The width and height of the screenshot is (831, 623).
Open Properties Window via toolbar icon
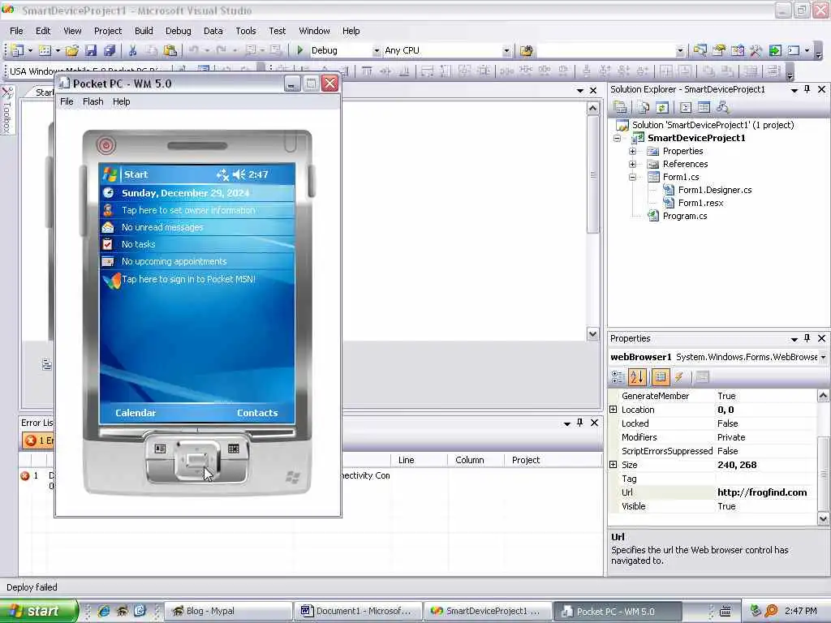[719, 50]
